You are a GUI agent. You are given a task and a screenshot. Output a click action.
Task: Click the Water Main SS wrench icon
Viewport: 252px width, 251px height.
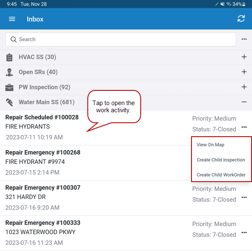pyautogui.click(x=9, y=103)
